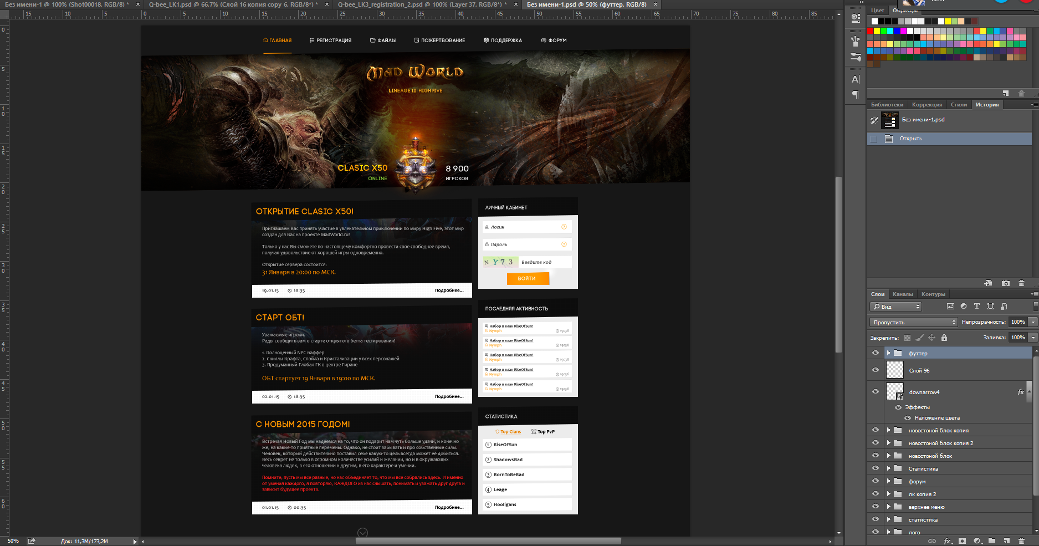Delete layer trash icon in Layers panel
1039x546 pixels.
(x=1021, y=541)
